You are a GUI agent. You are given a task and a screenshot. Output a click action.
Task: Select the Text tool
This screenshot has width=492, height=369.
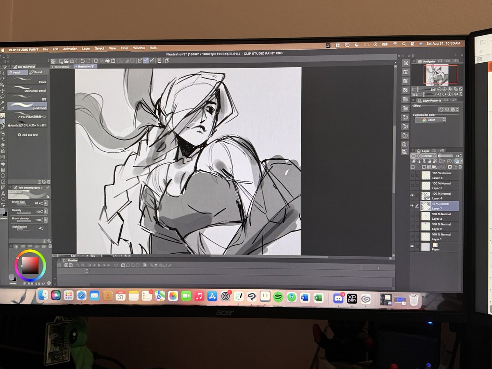tap(2, 194)
